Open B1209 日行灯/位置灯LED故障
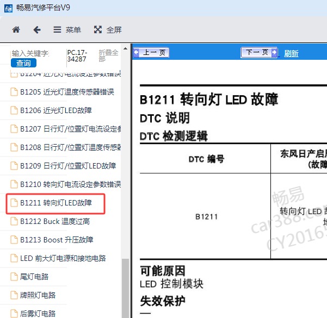Image resolution: width=327 pixels, height=318 pixels. point(68,166)
